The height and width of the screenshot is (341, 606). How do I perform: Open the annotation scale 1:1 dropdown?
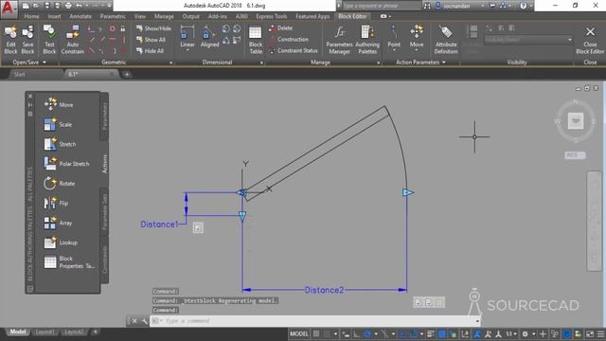511,334
